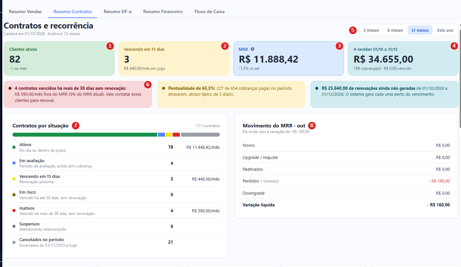Click the MRR card value R$ 11.888,42
Screen dimensions: 461x267
269,59
